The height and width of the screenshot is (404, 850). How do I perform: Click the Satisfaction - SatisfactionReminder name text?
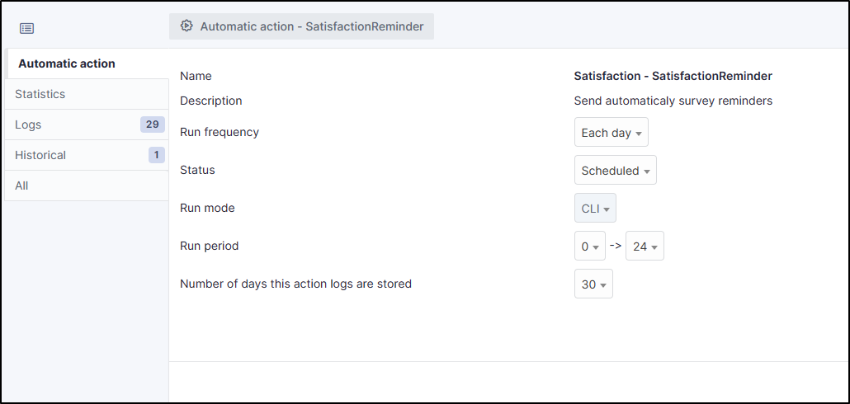673,76
